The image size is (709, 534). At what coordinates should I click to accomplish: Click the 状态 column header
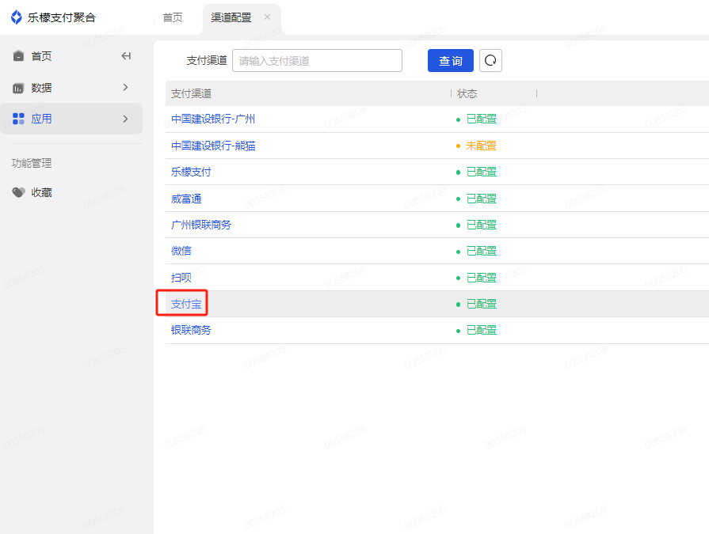click(x=467, y=93)
